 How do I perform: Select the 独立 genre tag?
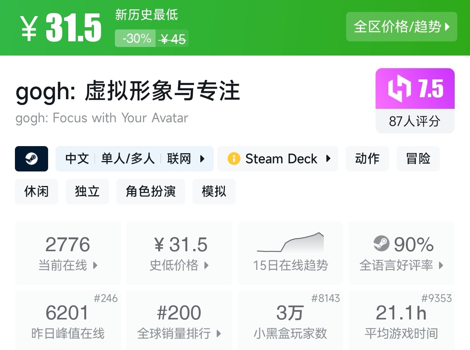pos(87,192)
